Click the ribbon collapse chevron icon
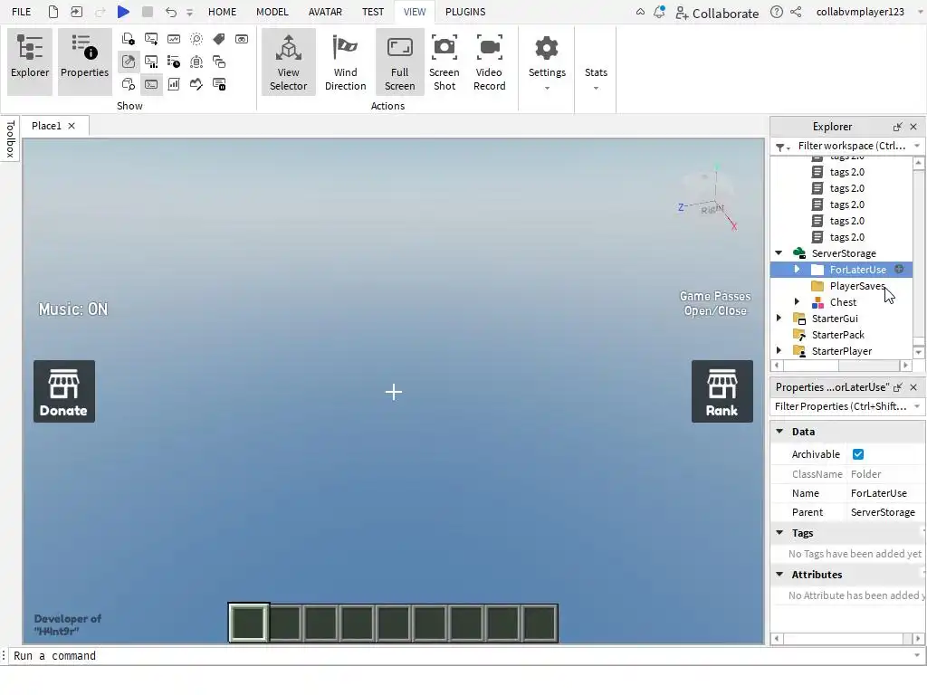 point(640,12)
